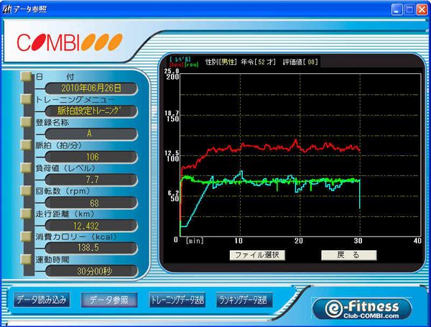Viewport: 431px width, 327px height.
Task: Click the red heart rate curve peak
Action: pyautogui.click(x=296, y=141)
